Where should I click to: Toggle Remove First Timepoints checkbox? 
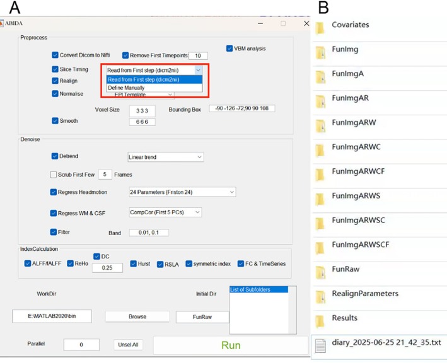pyautogui.click(x=125, y=55)
